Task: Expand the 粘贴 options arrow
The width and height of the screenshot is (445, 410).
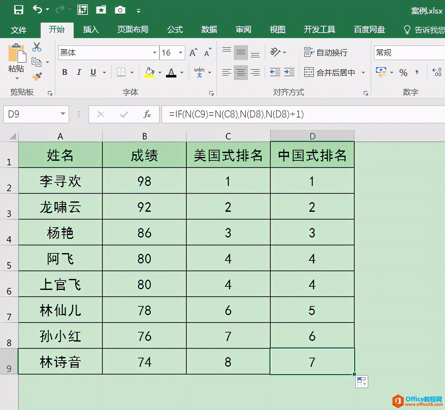Action: [x=17, y=78]
